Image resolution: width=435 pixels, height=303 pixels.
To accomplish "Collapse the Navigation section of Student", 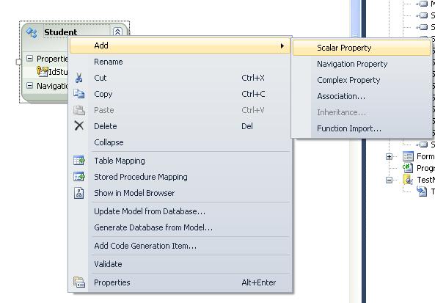I will [29, 85].
